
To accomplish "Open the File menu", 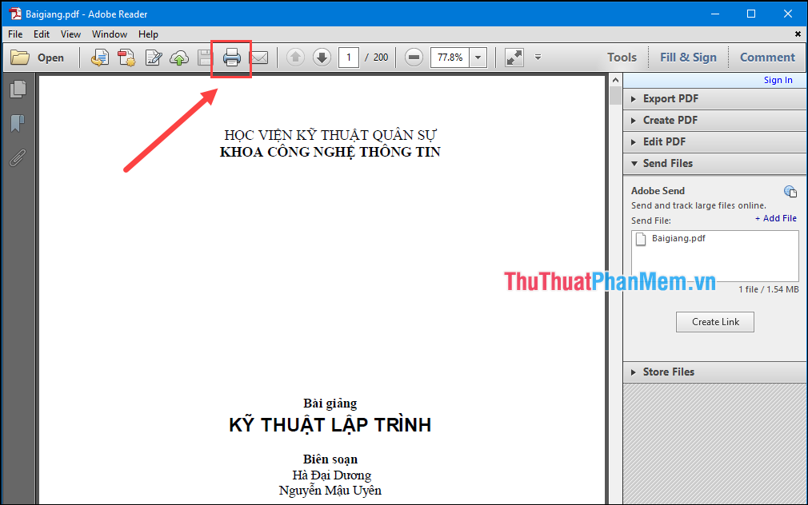I will point(15,34).
